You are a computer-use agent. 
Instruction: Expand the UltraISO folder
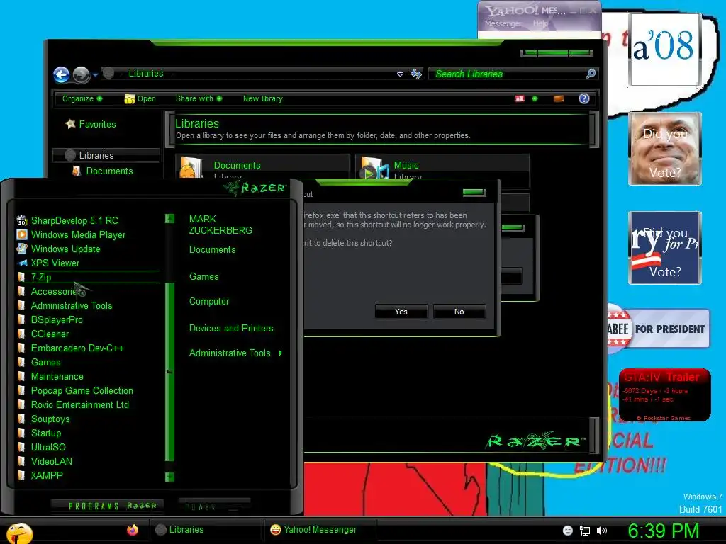(x=42, y=448)
